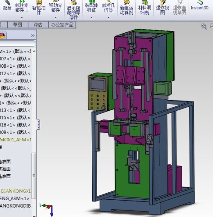Click the 材料明细表 bill of materials tool
Screen dimensions: 213x217
[x=145, y=8]
